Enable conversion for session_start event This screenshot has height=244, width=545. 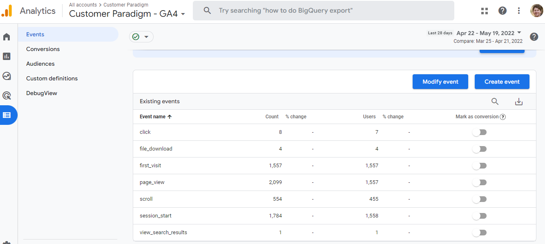click(479, 216)
